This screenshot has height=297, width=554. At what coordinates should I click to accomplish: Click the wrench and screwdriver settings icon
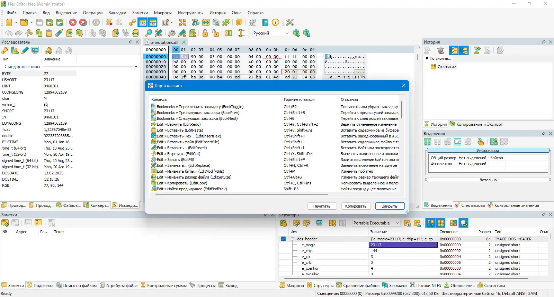click(290, 22)
